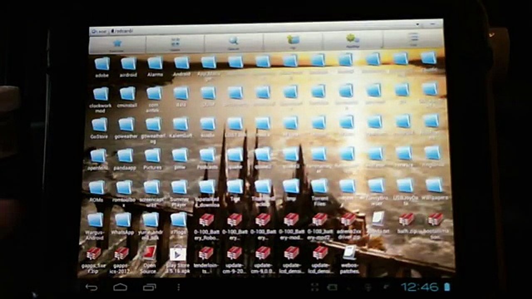
Task: Open the yuma android sdk folder
Action: [150, 227]
